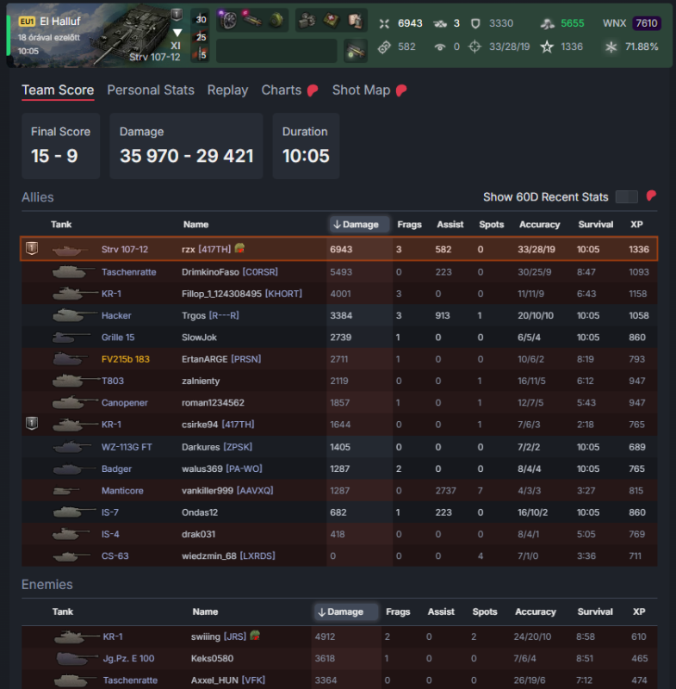
Task: Toggle Show 60D Recent Stats switch
Action: point(626,197)
